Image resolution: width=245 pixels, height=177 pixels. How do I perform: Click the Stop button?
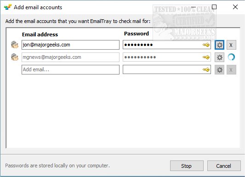point(187,166)
